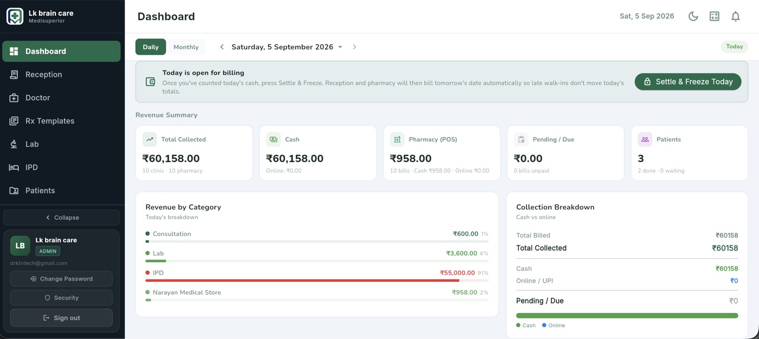Screen dimensions: 759x339
Task: Click the Consultation progress bar
Action: pyautogui.click(x=317, y=242)
